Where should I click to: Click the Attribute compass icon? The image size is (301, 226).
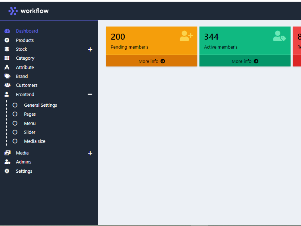point(7,67)
